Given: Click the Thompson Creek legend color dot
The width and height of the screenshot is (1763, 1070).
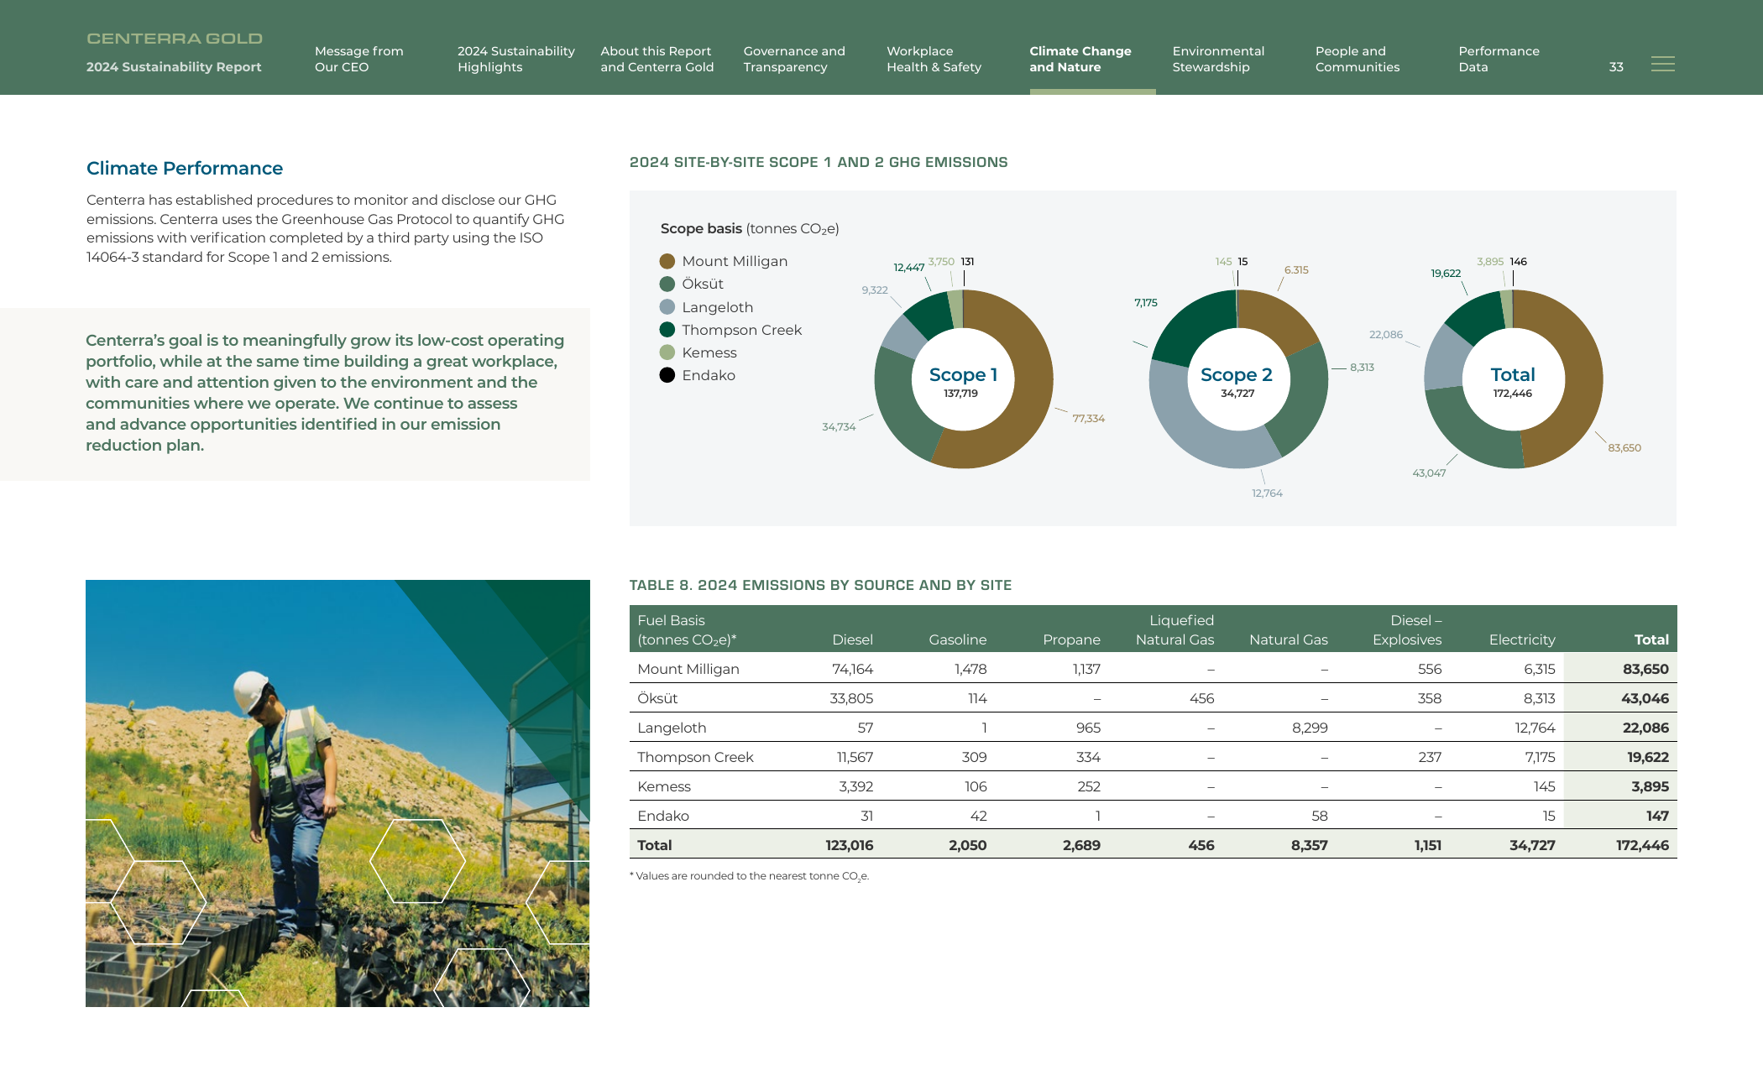Looking at the screenshot, I should click(667, 330).
